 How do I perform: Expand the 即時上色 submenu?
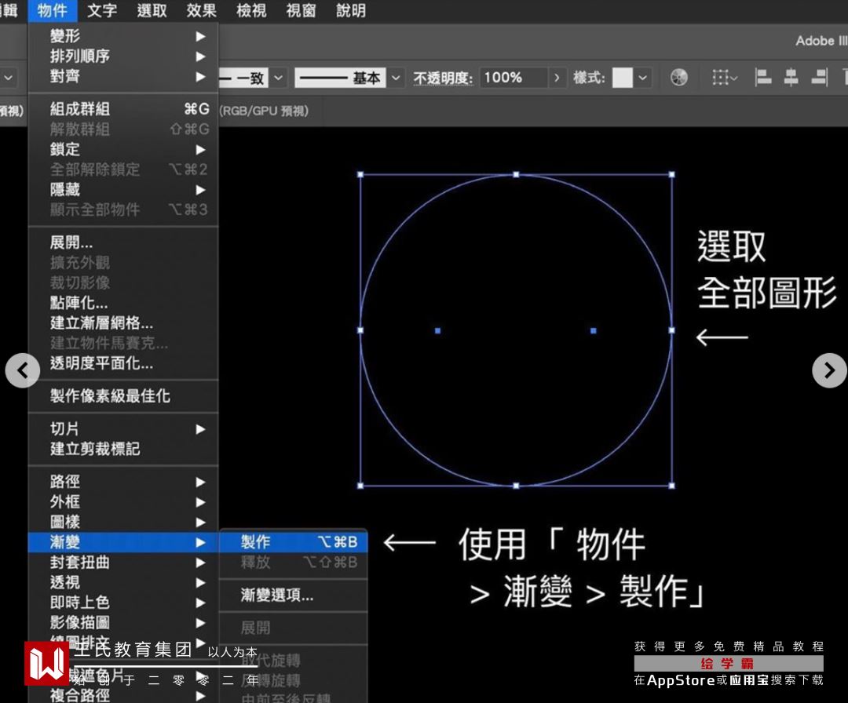tap(123, 602)
